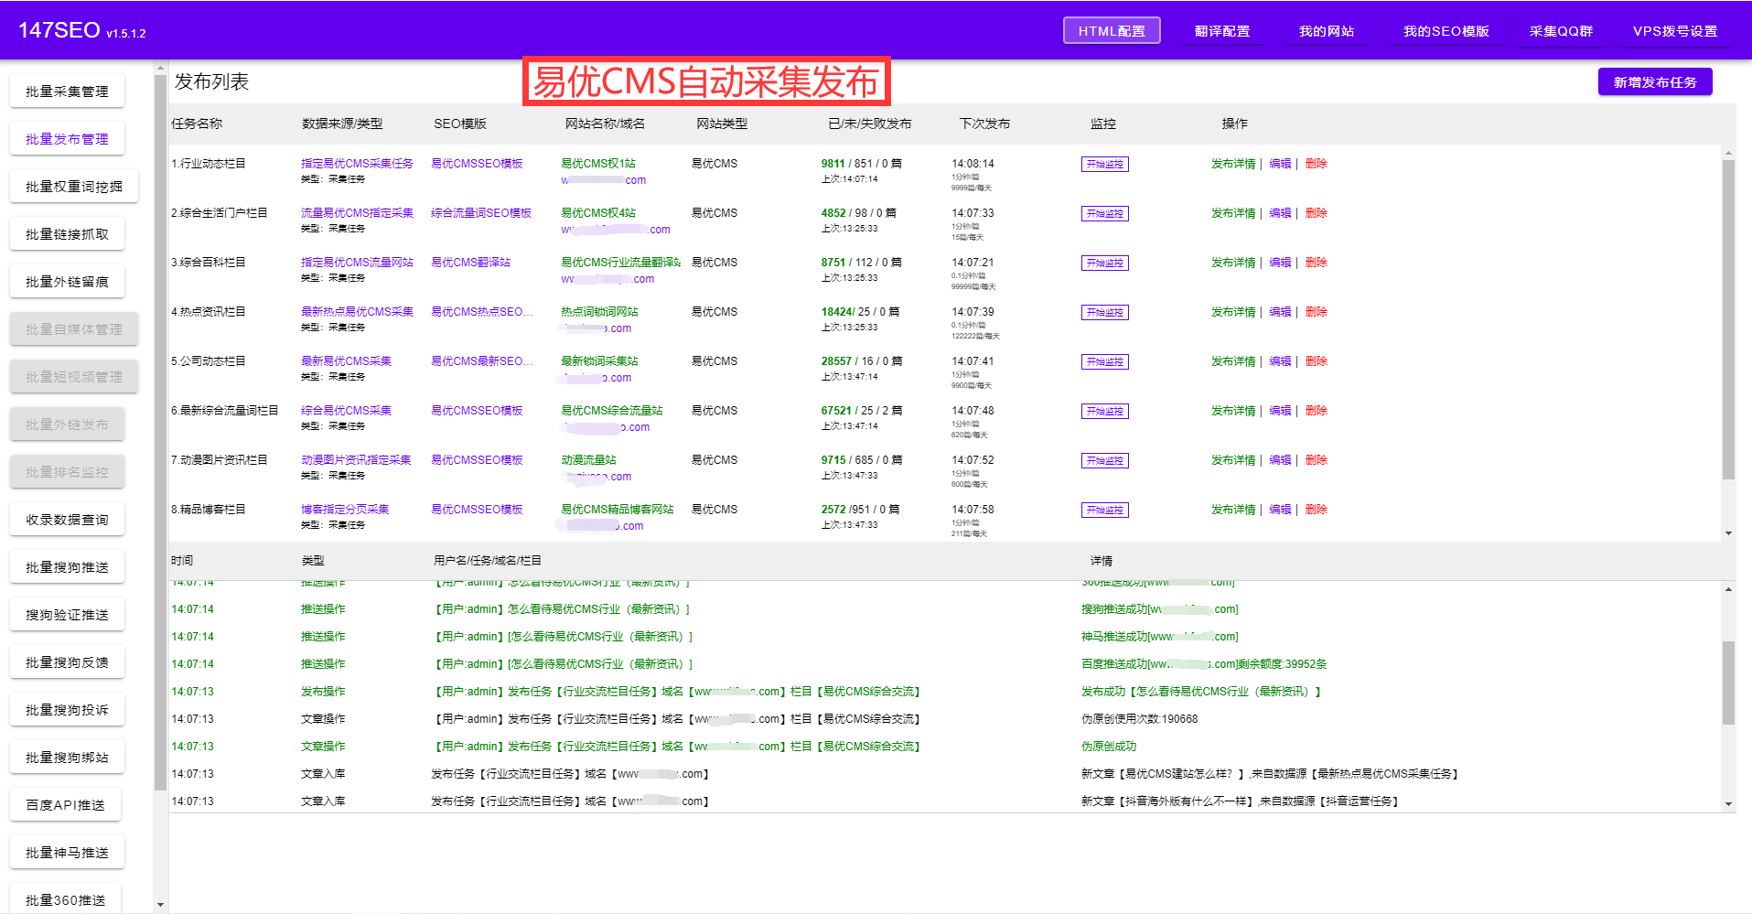This screenshot has width=1752, height=914.
Task: Click 开始监控 for 6.最新综合流量词栏目
Action: pos(1104,412)
